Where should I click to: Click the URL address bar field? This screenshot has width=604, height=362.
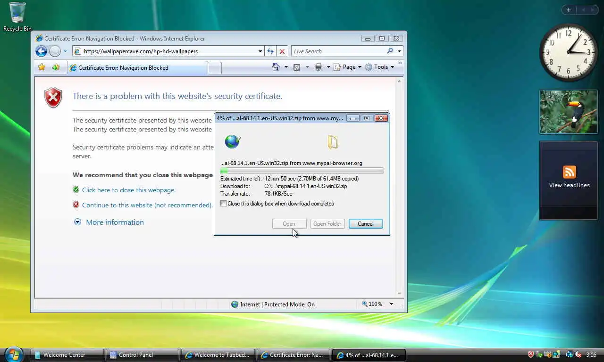tap(168, 51)
